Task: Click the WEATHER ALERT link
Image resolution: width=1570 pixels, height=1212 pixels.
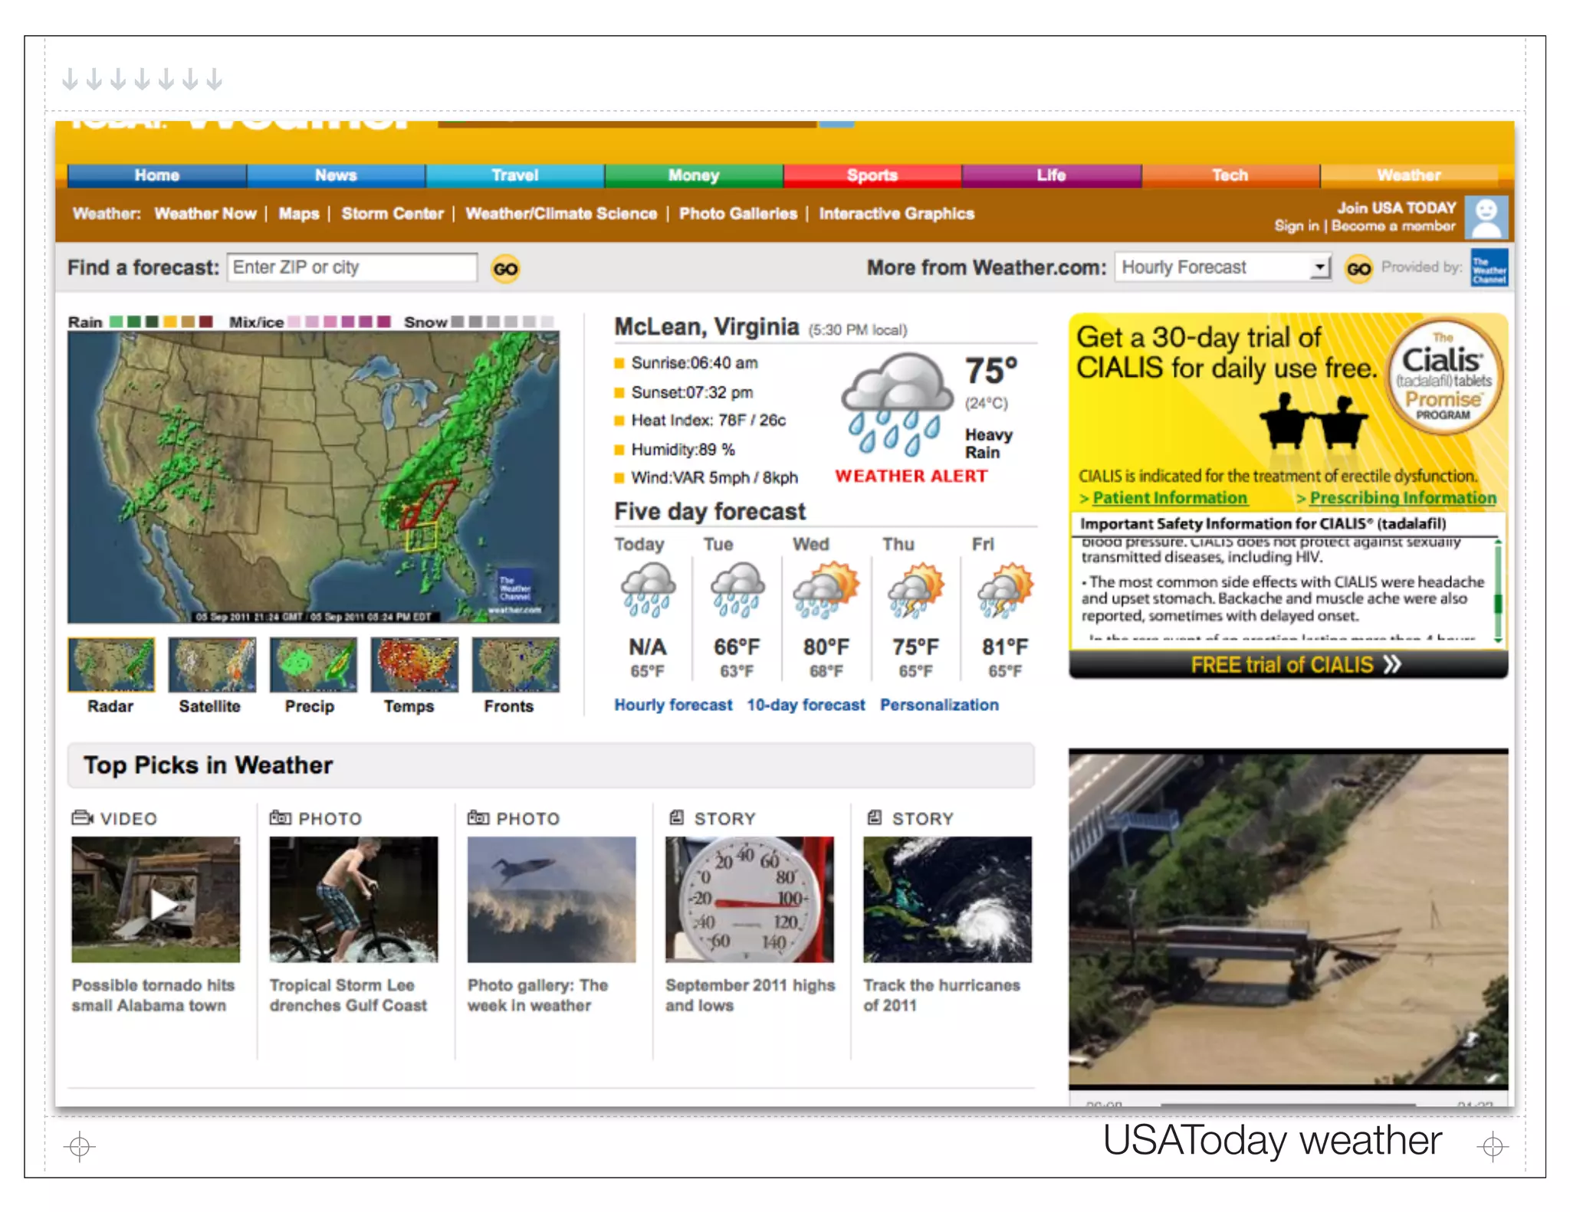Action: pyautogui.click(x=911, y=476)
